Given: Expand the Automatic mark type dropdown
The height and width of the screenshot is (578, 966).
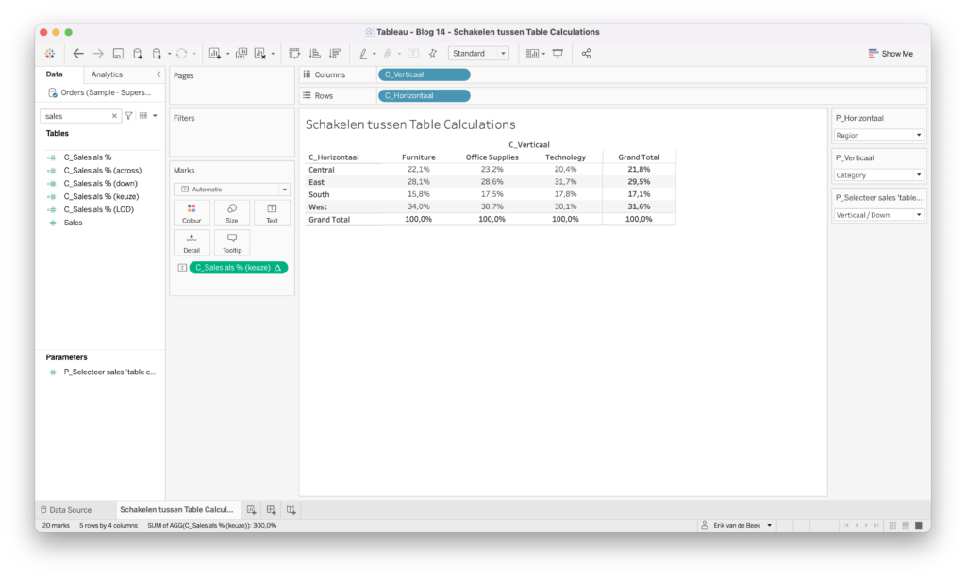Looking at the screenshot, I should pos(231,189).
